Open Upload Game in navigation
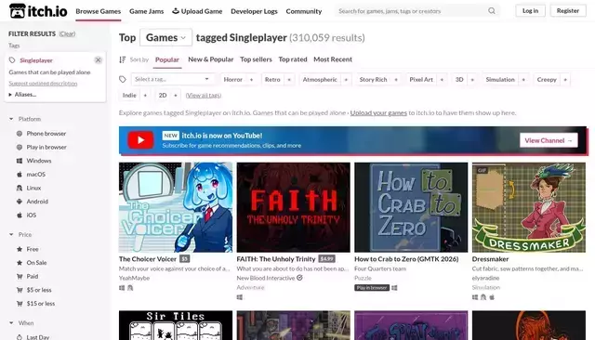The image size is (595, 340). coord(197,11)
